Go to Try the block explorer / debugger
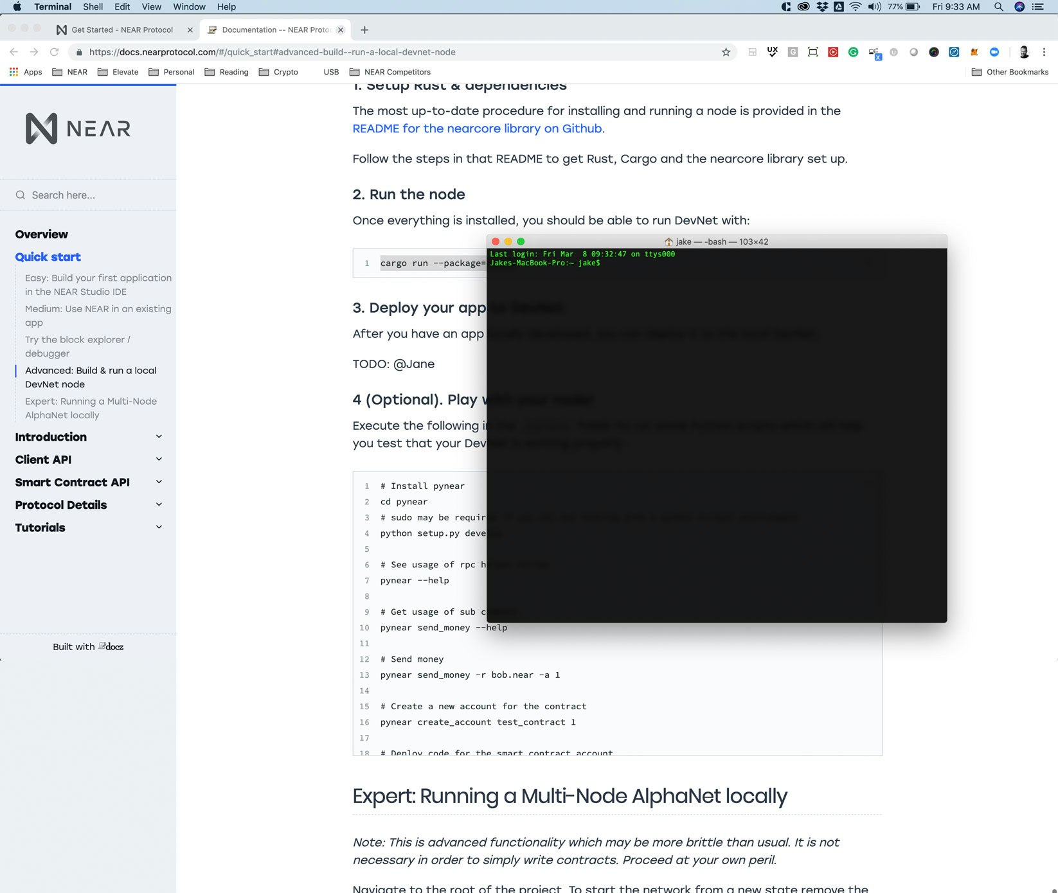The height and width of the screenshot is (893, 1058). tap(78, 346)
